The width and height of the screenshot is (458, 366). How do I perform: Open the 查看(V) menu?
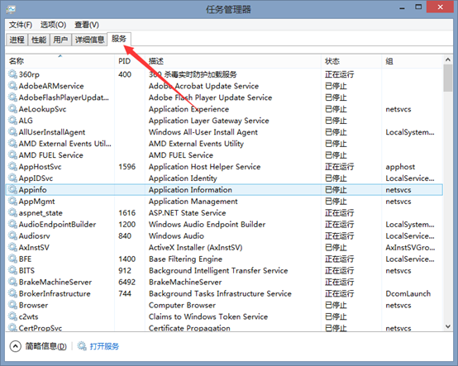click(x=87, y=25)
